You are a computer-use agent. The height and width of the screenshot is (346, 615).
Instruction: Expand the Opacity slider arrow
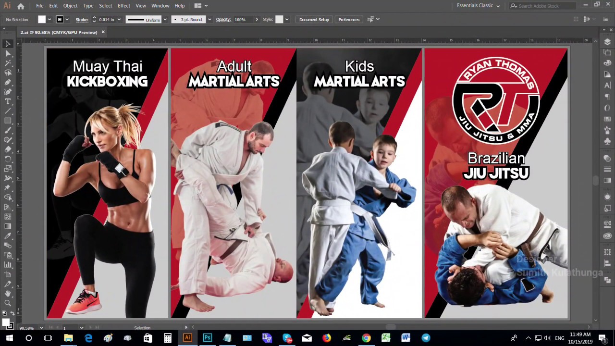257,20
